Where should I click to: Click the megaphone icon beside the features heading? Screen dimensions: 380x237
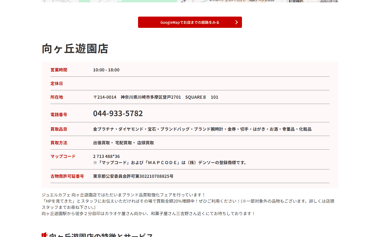tap(45, 235)
